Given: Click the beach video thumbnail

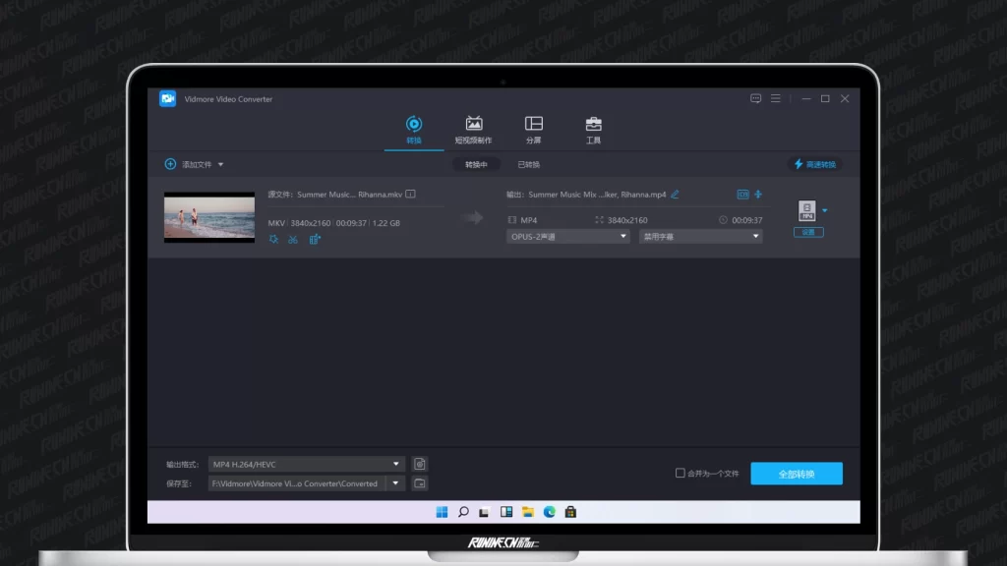Looking at the screenshot, I should tap(196, 217).
